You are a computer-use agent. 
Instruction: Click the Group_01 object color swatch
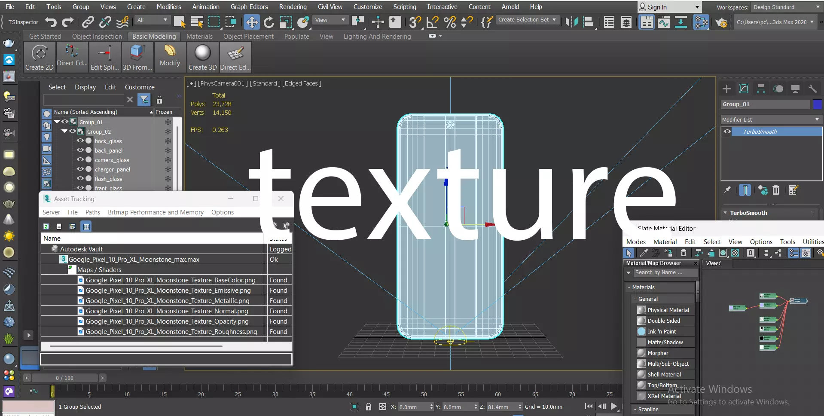[818, 104]
